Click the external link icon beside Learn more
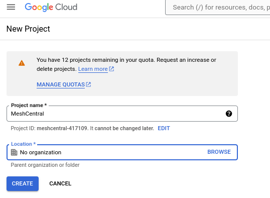This screenshot has height=198, width=270. tap(111, 69)
